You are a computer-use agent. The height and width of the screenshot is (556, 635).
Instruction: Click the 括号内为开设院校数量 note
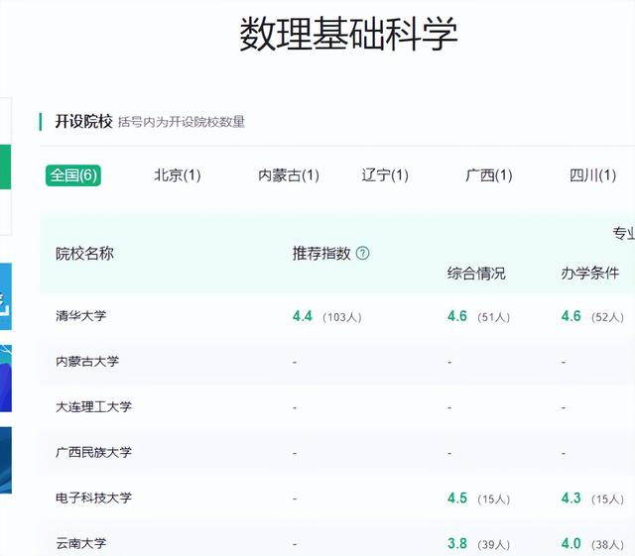(x=182, y=122)
